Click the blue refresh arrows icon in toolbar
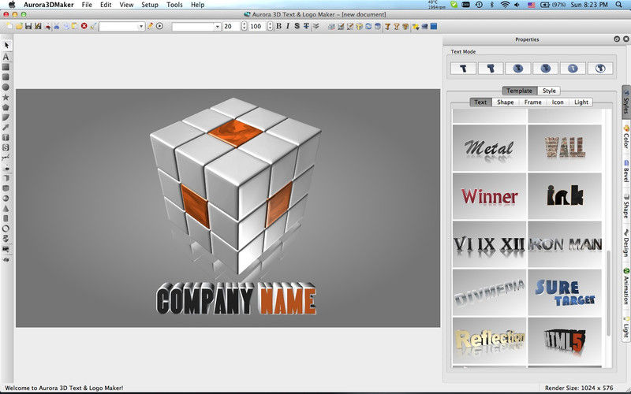 click(368, 27)
